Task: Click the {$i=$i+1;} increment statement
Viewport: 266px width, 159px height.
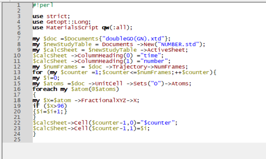Action: coord(49,111)
